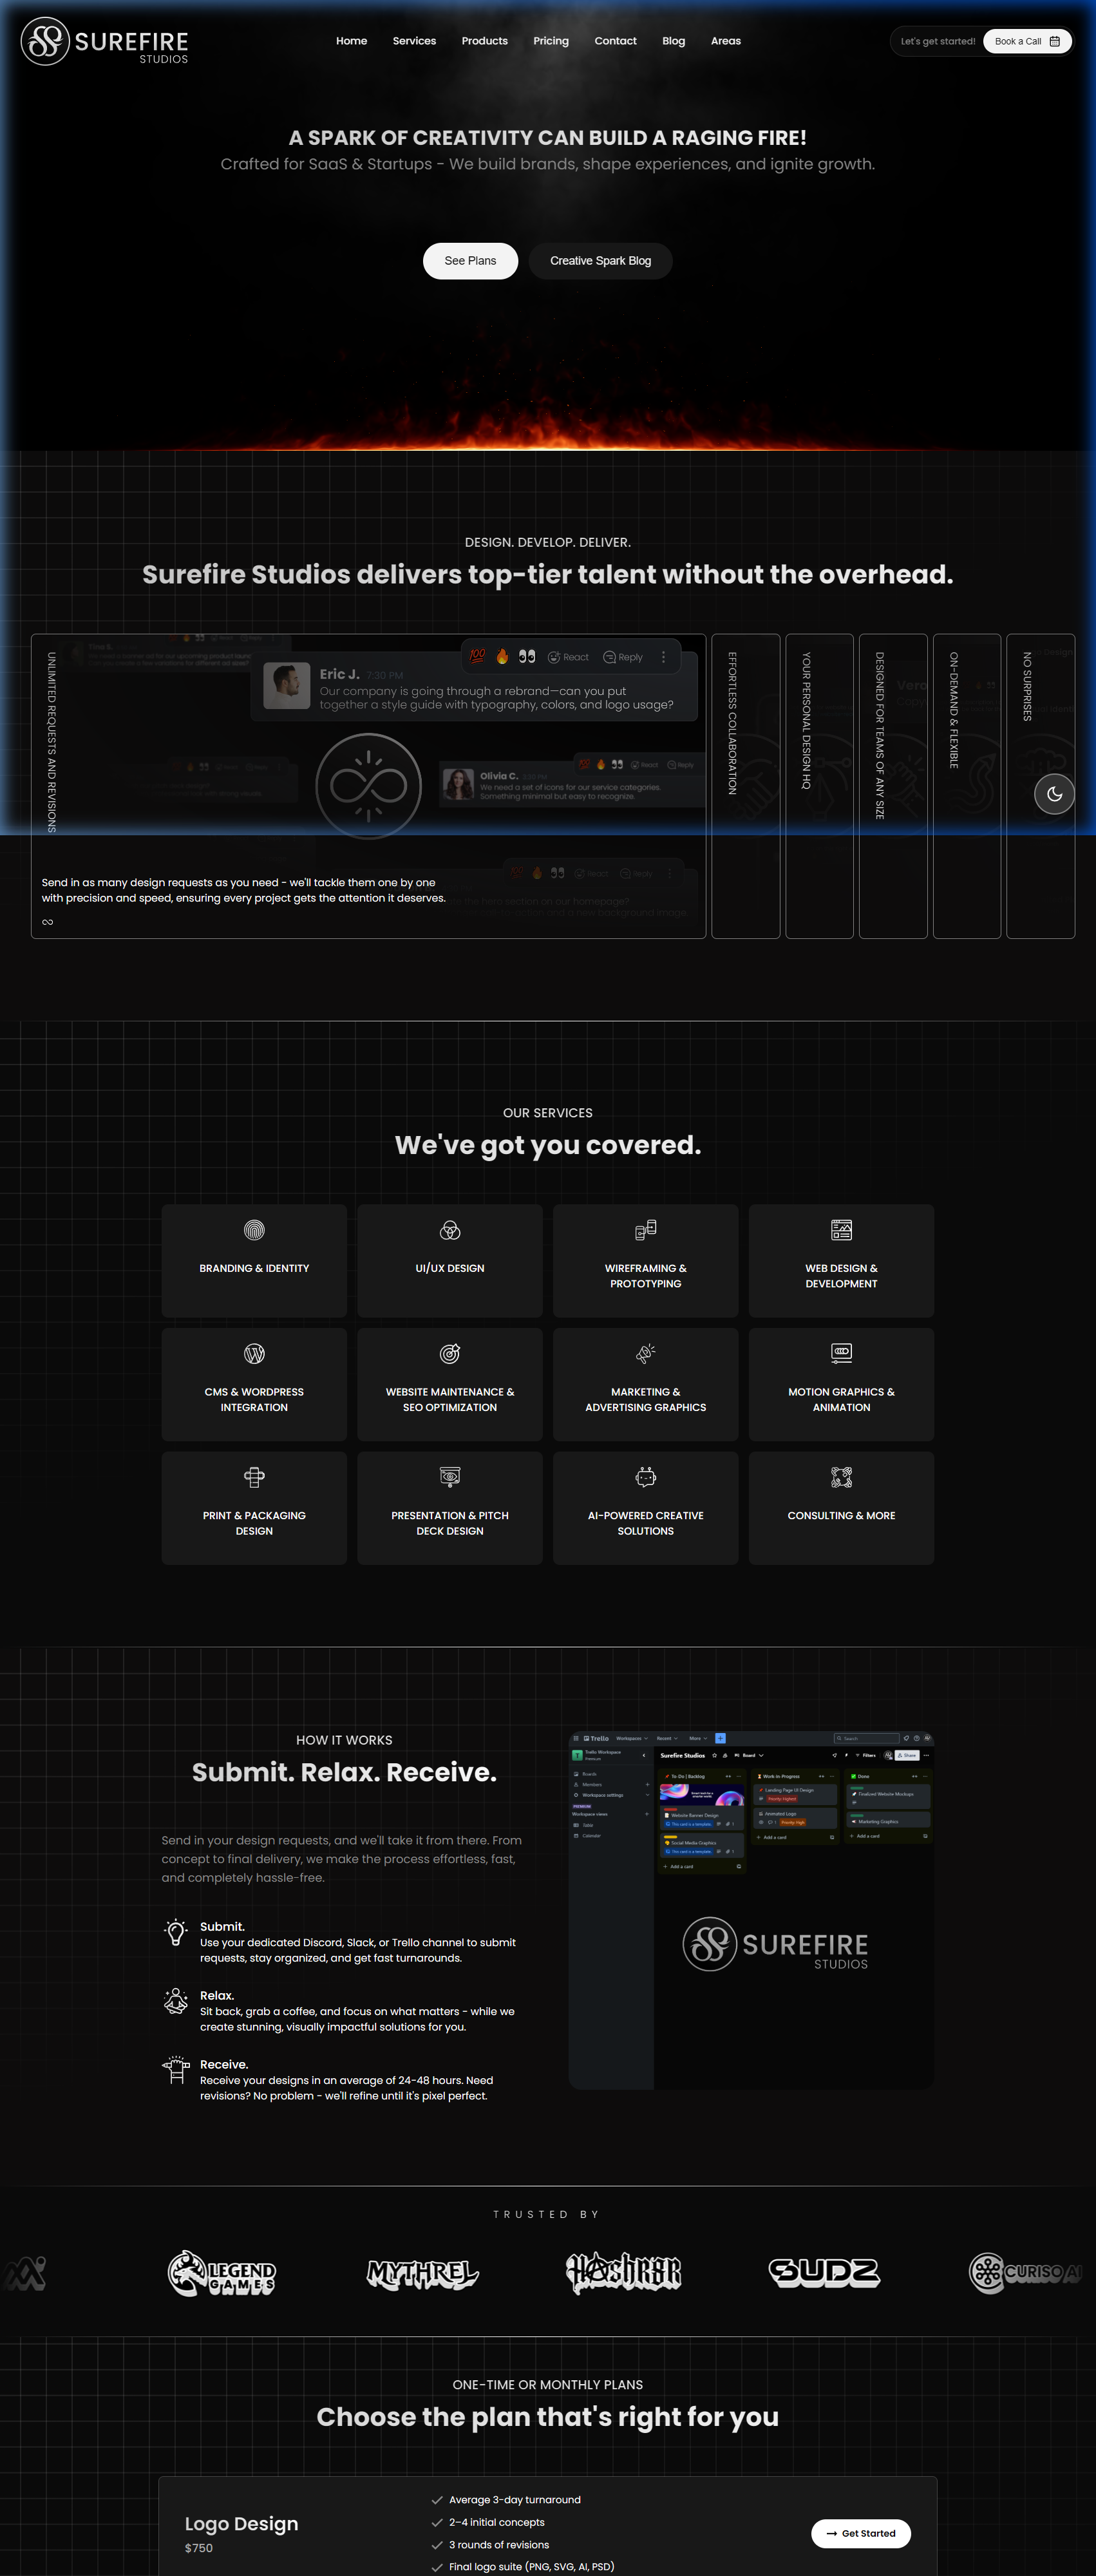Image resolution: width=1096 pixels, height=2576 pixels.
Task: Open the Creative Spark Blog button
Action: click(x=600, y=260)
